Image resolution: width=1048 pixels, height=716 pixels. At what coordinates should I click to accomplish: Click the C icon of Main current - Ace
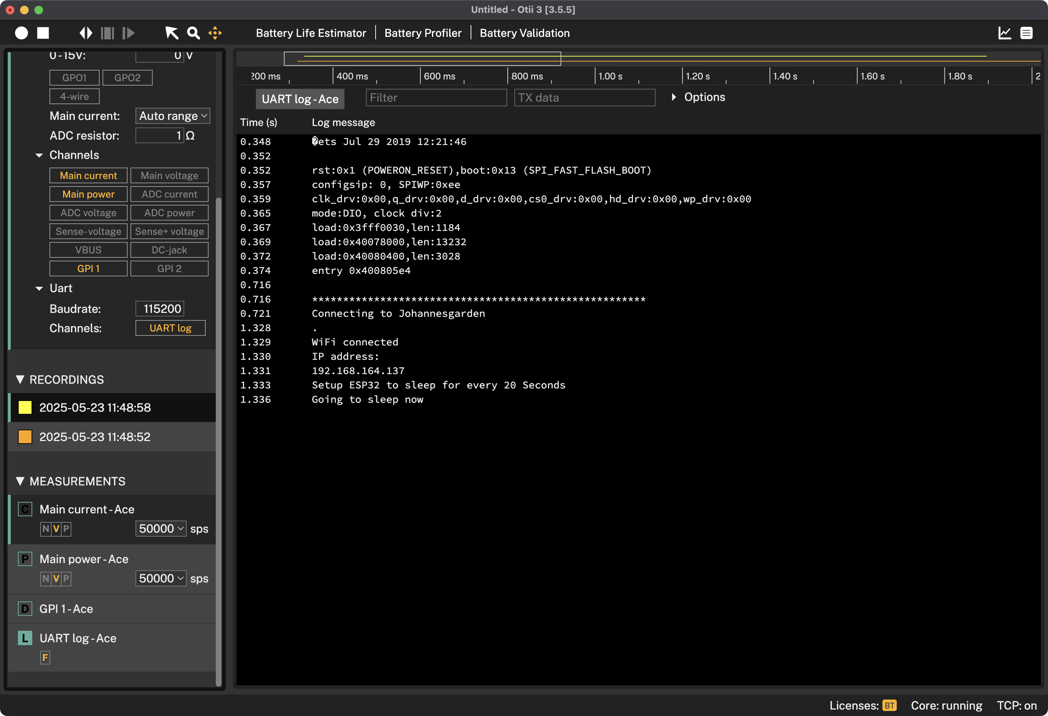click(x=25, y=509)
